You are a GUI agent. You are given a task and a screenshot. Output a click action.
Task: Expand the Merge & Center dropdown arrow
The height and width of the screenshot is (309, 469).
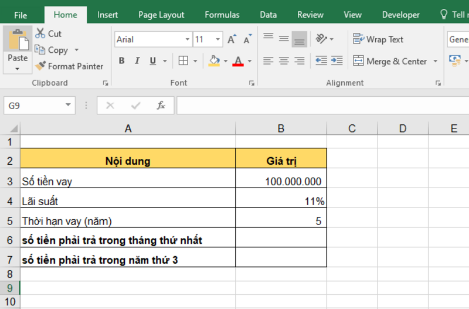tap(435, 61)
